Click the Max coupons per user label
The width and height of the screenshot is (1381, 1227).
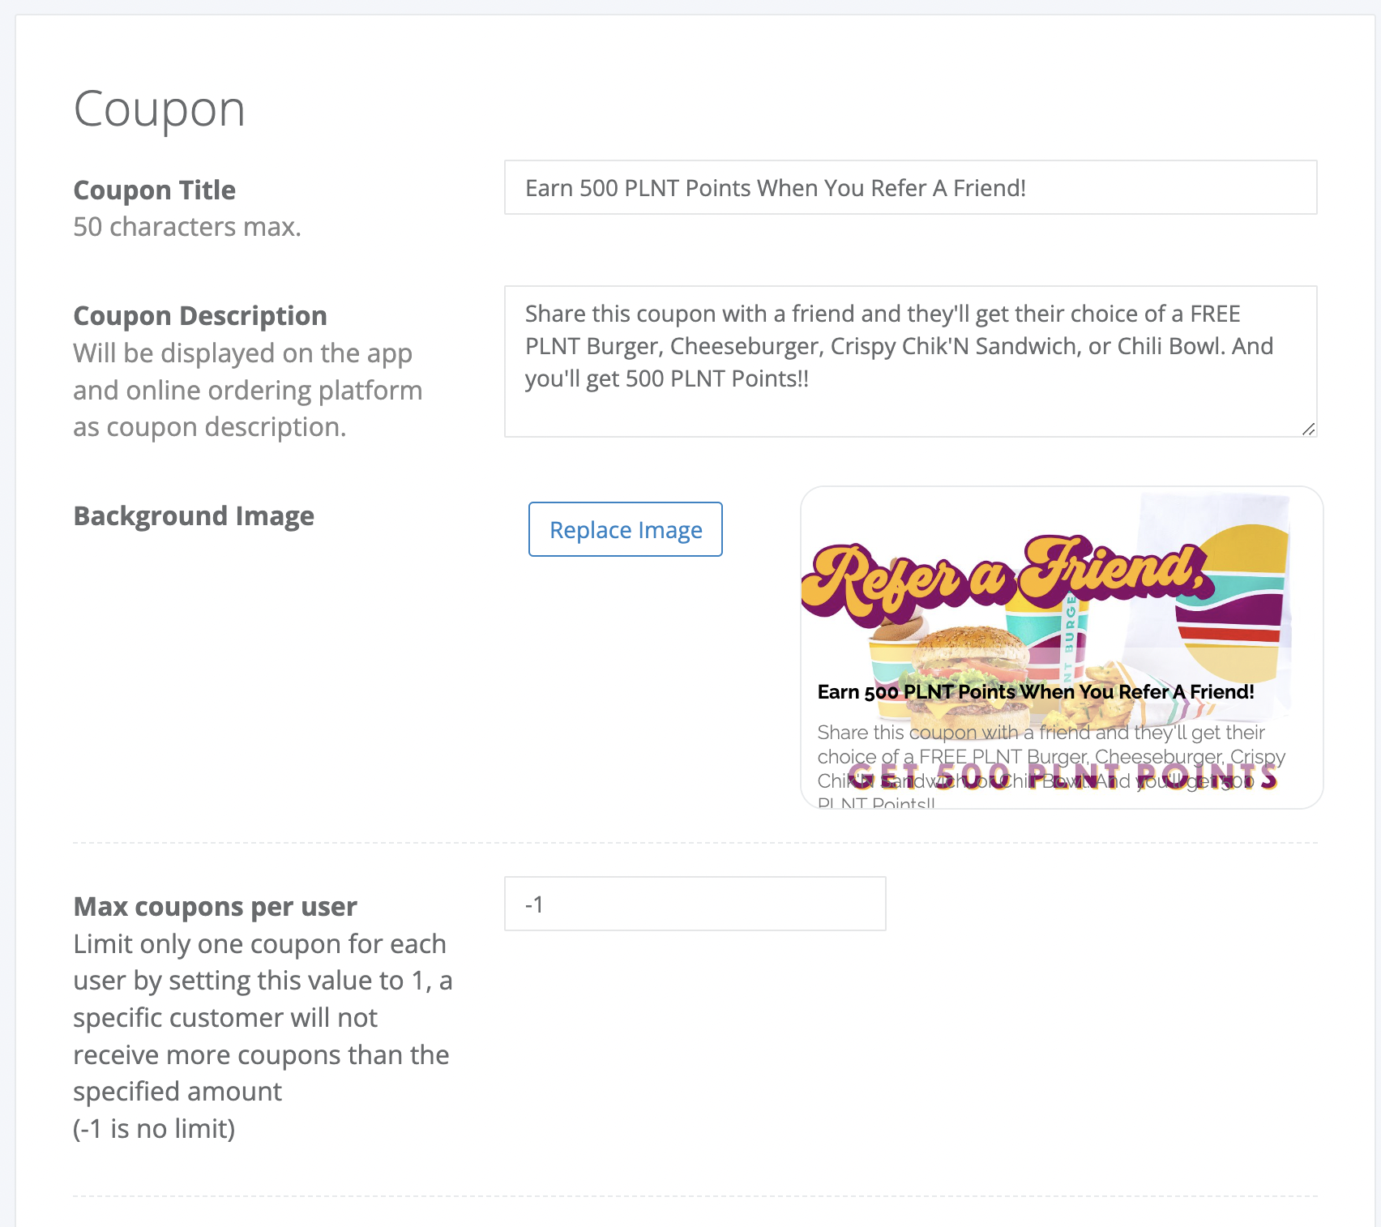(215, 906)
